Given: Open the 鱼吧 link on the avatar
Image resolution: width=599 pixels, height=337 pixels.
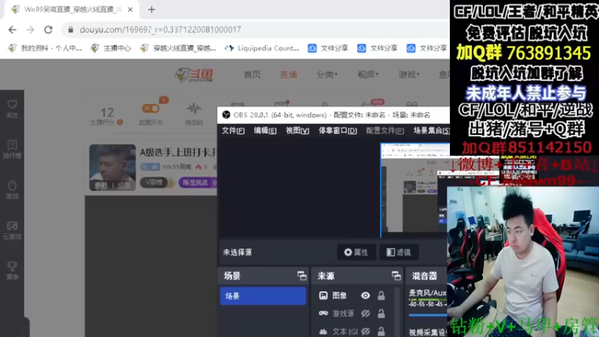Looking at the screenshot, I should pyautogui.click(x=101, y=185).
